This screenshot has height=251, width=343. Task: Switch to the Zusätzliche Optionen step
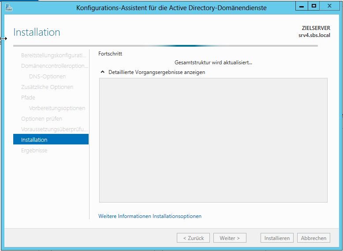pyautogui.click(x=47, y=87)
